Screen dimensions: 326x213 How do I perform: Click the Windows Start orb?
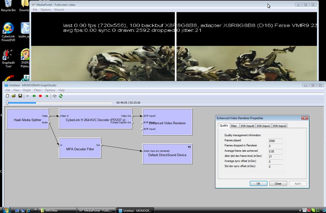6,210
